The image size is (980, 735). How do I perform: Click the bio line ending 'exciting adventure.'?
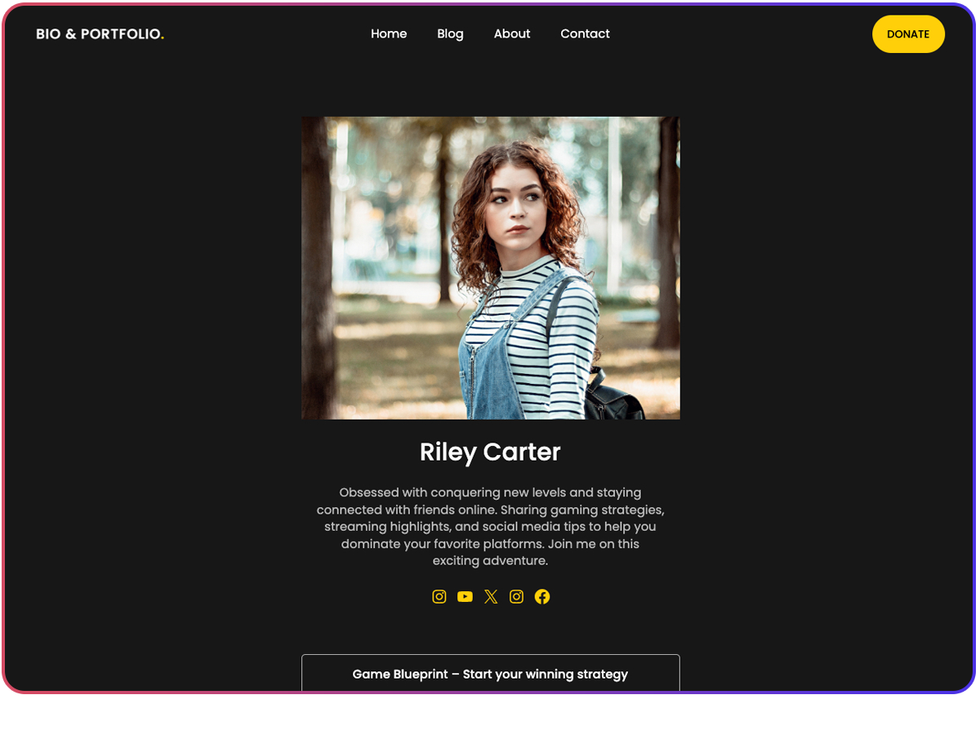tap(490, 561)
